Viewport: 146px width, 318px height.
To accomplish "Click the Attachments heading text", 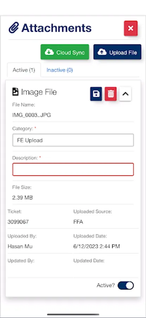I will (x=56, y=28).
